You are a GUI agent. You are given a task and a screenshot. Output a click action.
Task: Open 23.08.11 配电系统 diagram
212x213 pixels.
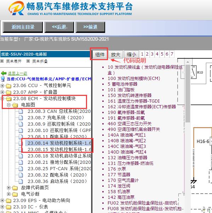click(57, 136)
